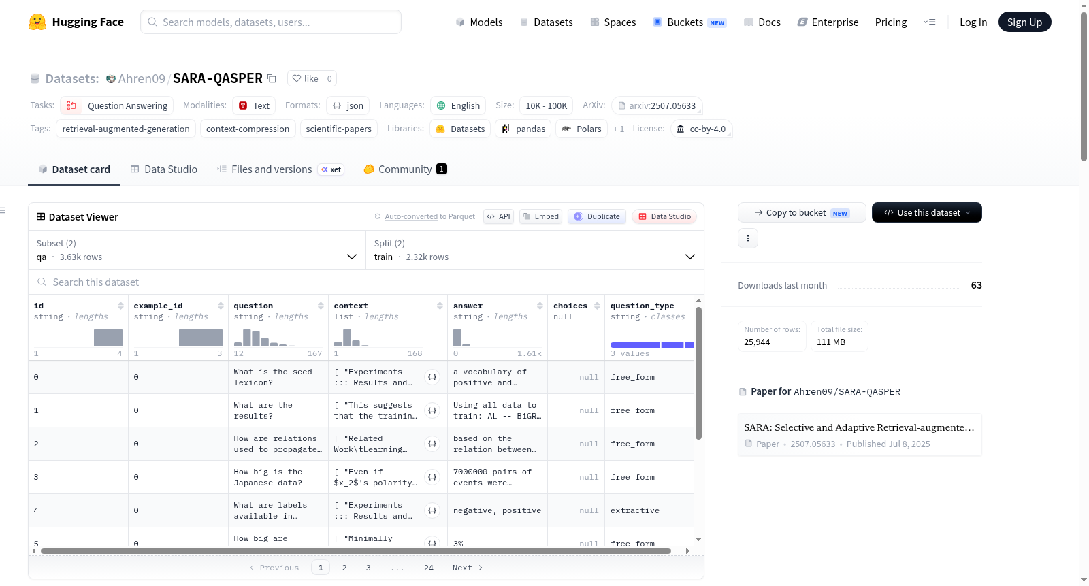Viewport: 1089px width, 586px height.
Task: Click the table's horizontal scrollbar
Action: coord(356,551)
